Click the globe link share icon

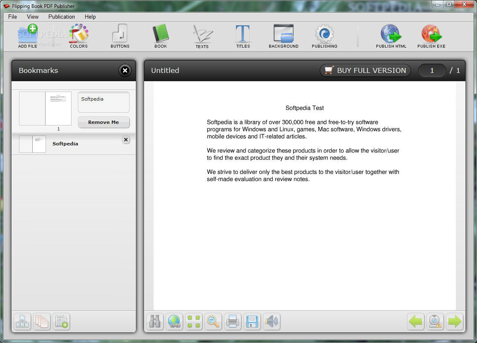[174, 321]
